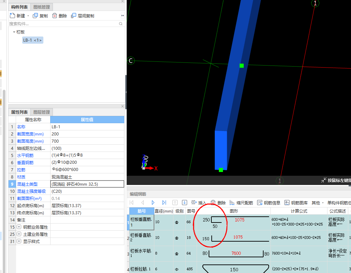Switch to the 图层管理 tab

(42, 112)
